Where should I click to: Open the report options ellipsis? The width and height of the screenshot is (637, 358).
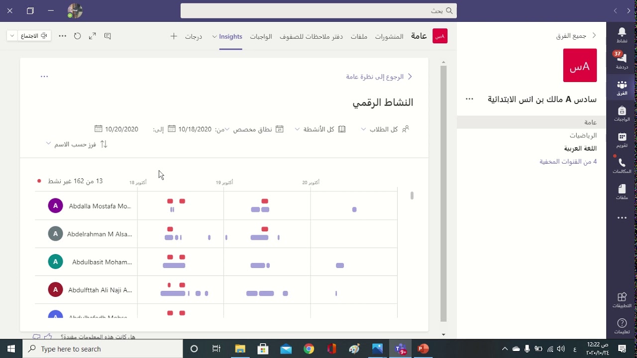click(44, 77)
